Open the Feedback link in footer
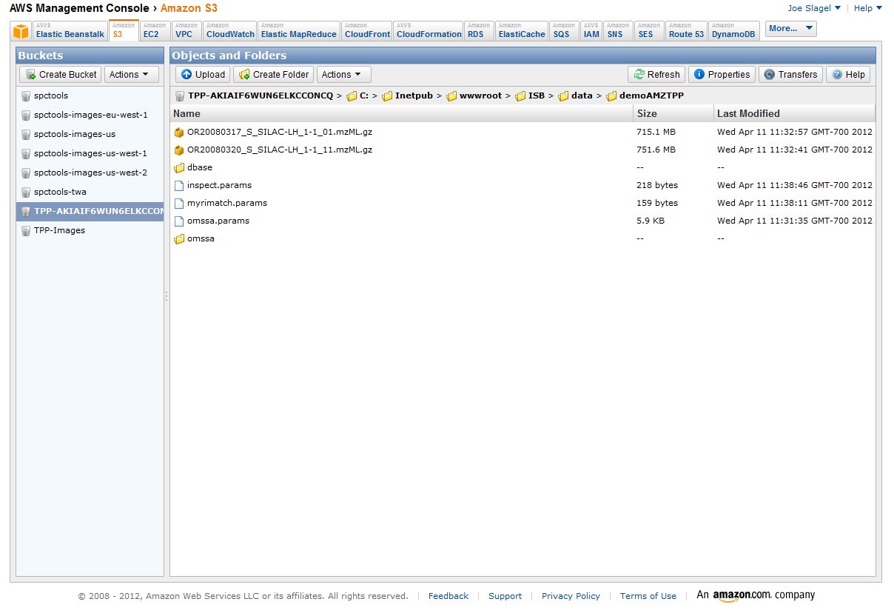Image resolution: width=894 pixels, height=616 pixels. [448, 596]
